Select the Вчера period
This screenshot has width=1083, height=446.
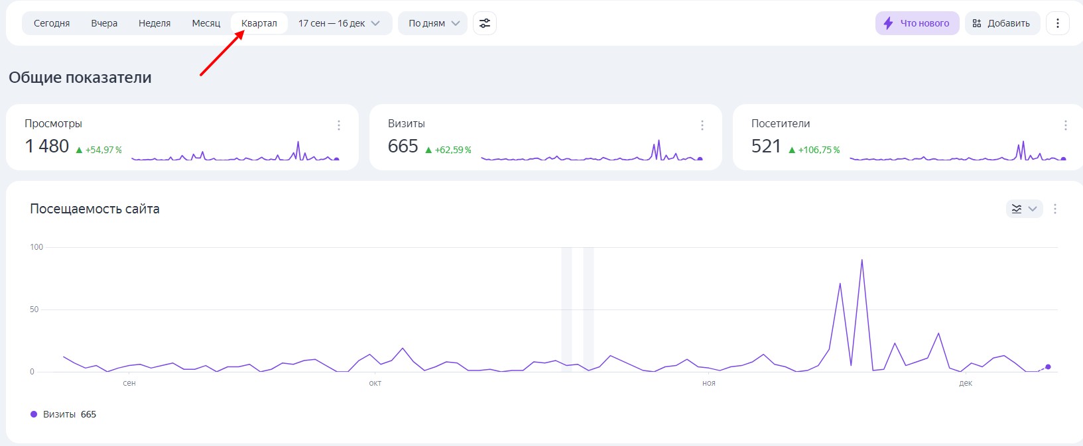coord(104,23)
